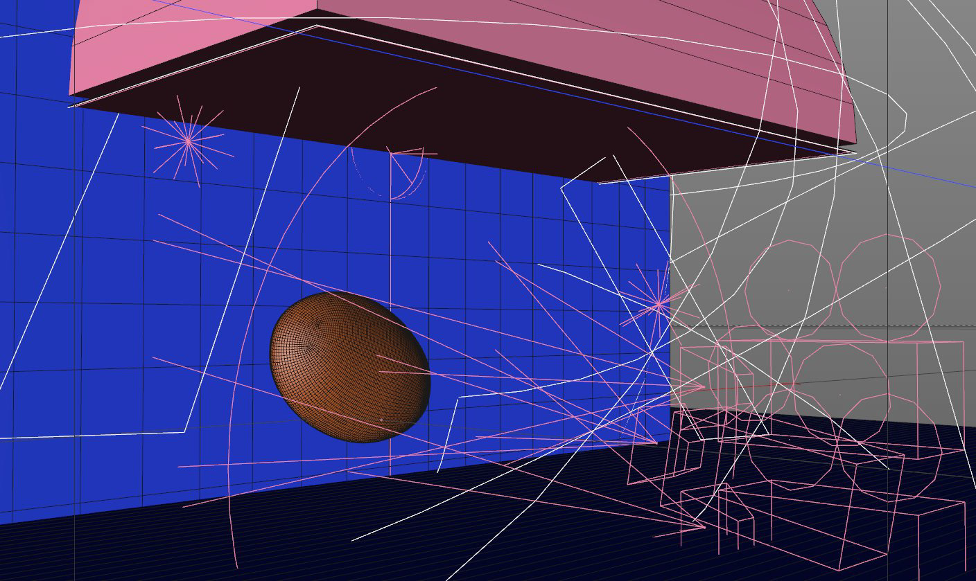The width and height of the screenshot is (976, 581).
Task: Click the dark navy floor plane
Action: (x=208, y=547)
